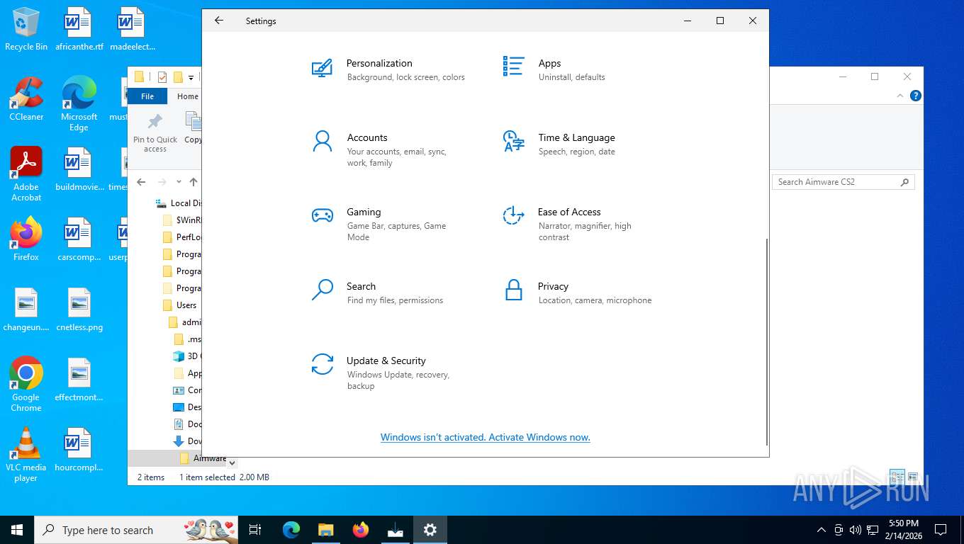Open Firefox from the taskbar
Viewport: 964px width, 544px height.
(x=361, y=529)
